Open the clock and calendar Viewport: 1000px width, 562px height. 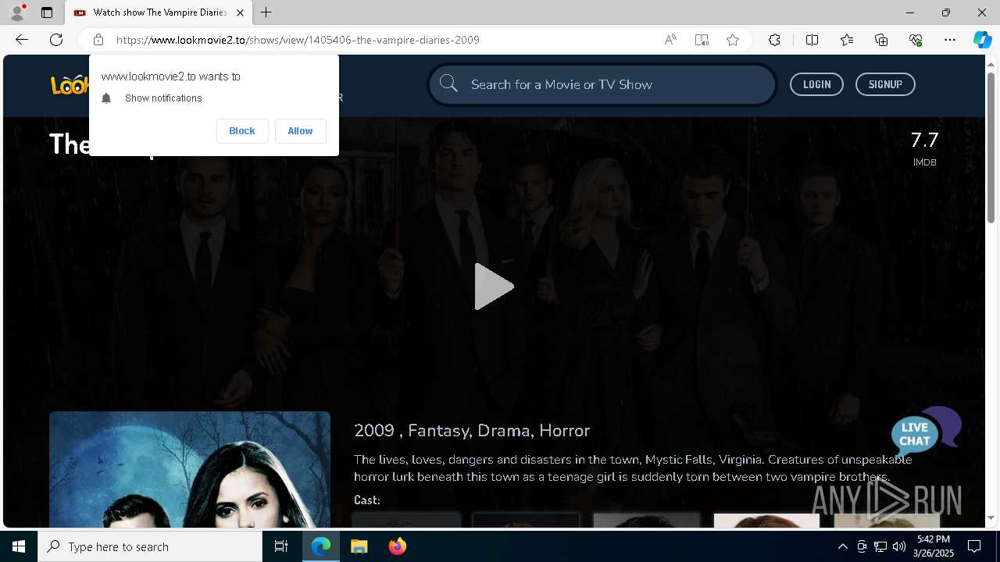[x=933, y=546]
